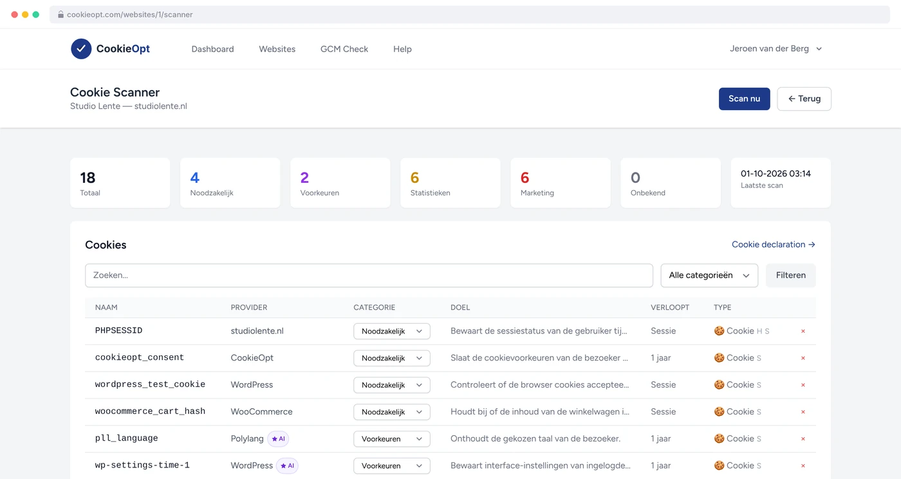Click the DOEL column header
The image size is (901, 479).
[460, 308]
